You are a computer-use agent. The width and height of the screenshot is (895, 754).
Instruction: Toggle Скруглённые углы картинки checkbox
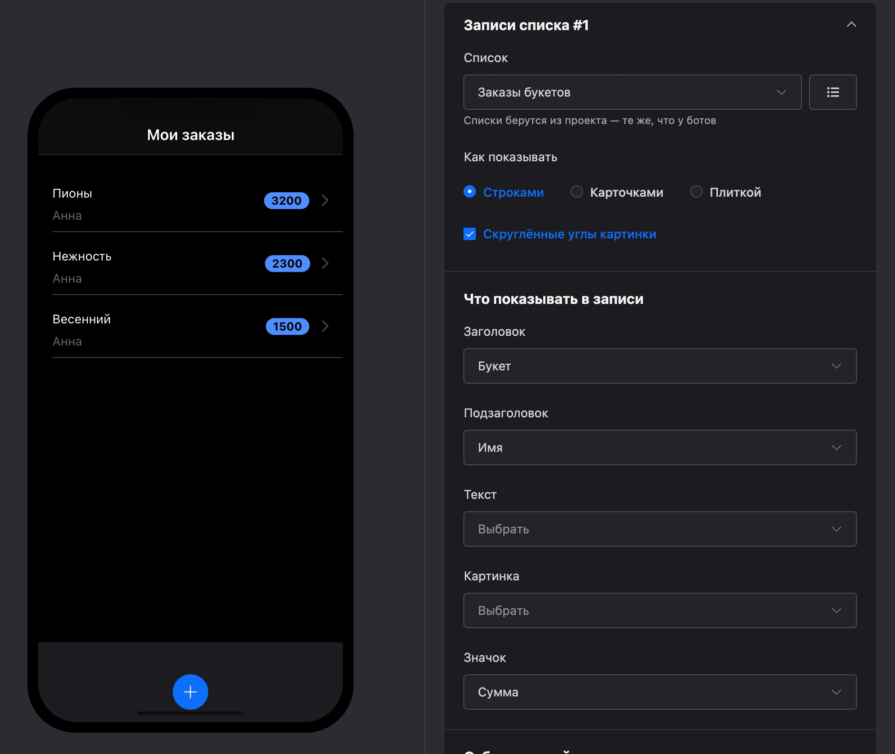[470, 234]
